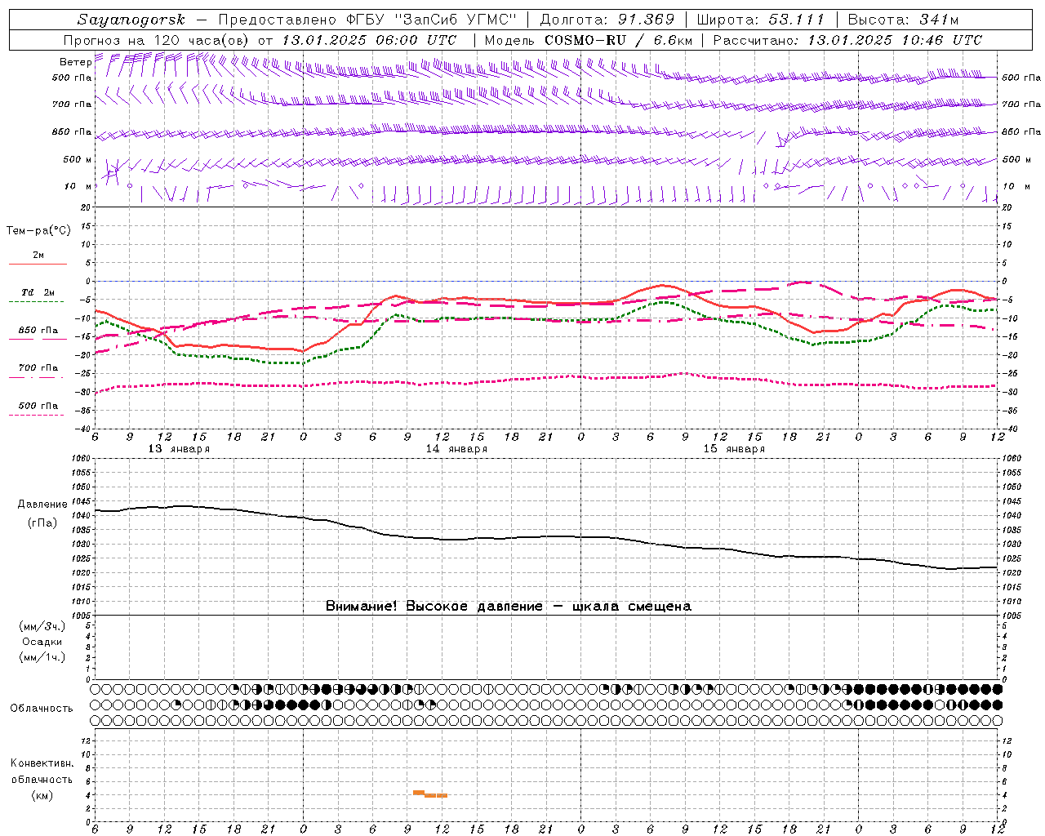Click the '(гПа)' unit under Давление
The height and width of the screenshot is (836, 1045).
(42, 522)
